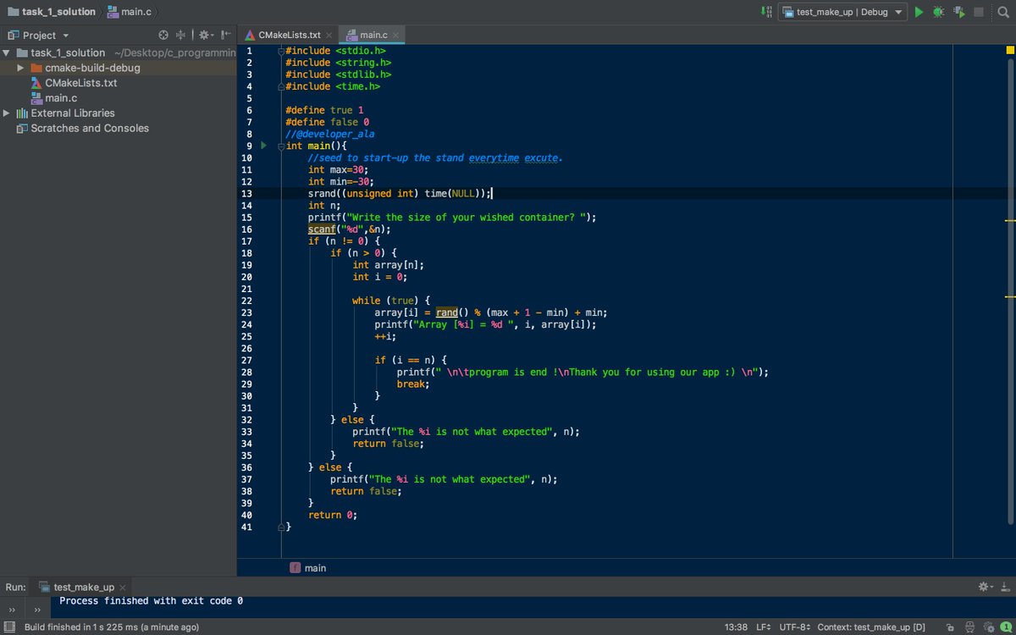Click the main function icon in breadcrumb bar
1016x635 pixels.
coord(295,568)
